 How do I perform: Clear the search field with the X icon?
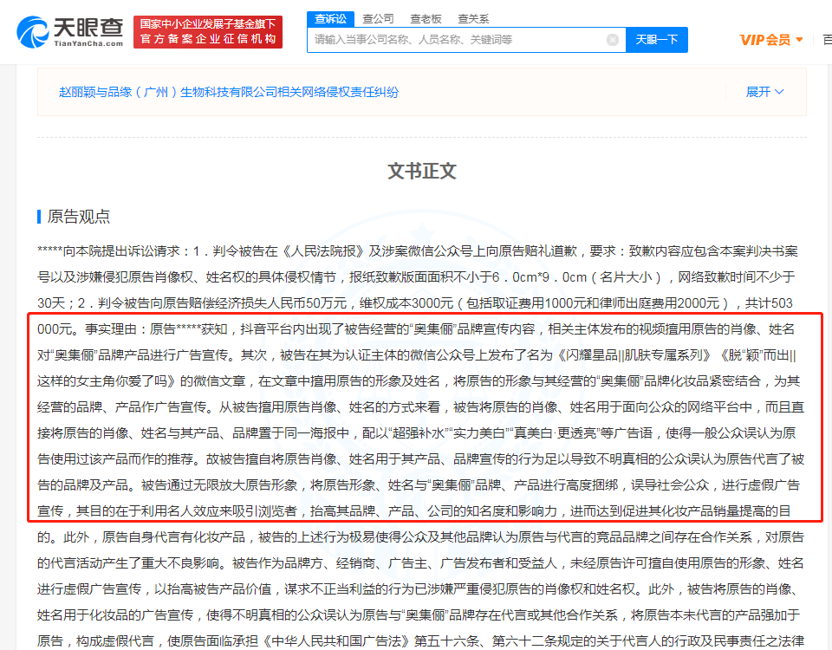click(613, 40)
